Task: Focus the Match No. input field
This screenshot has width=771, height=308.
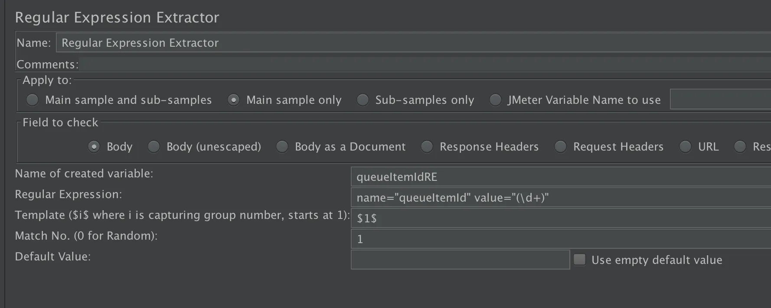Action: (x=559, y=239)
